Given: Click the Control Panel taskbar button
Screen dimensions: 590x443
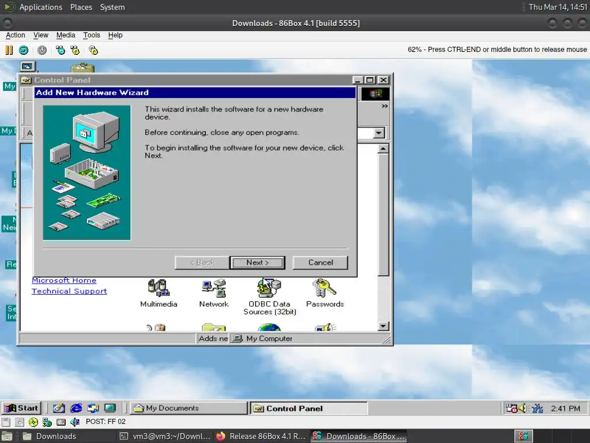Looking at the screenshot, I should click(309, 408).
